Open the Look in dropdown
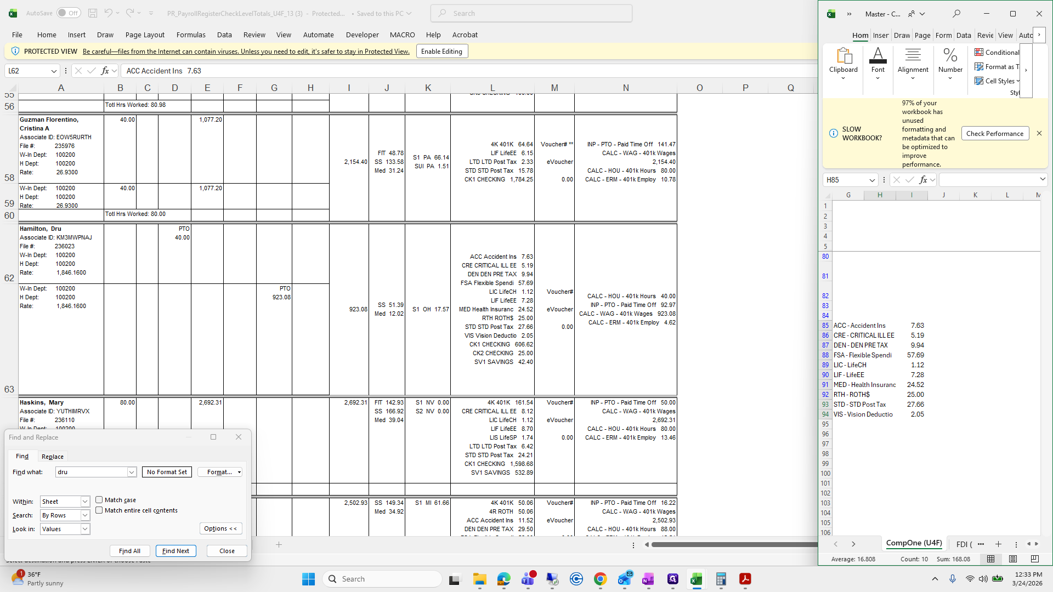Image resolution: width=1053 pixels, height=592 pixels. click(x=85, y=529)
